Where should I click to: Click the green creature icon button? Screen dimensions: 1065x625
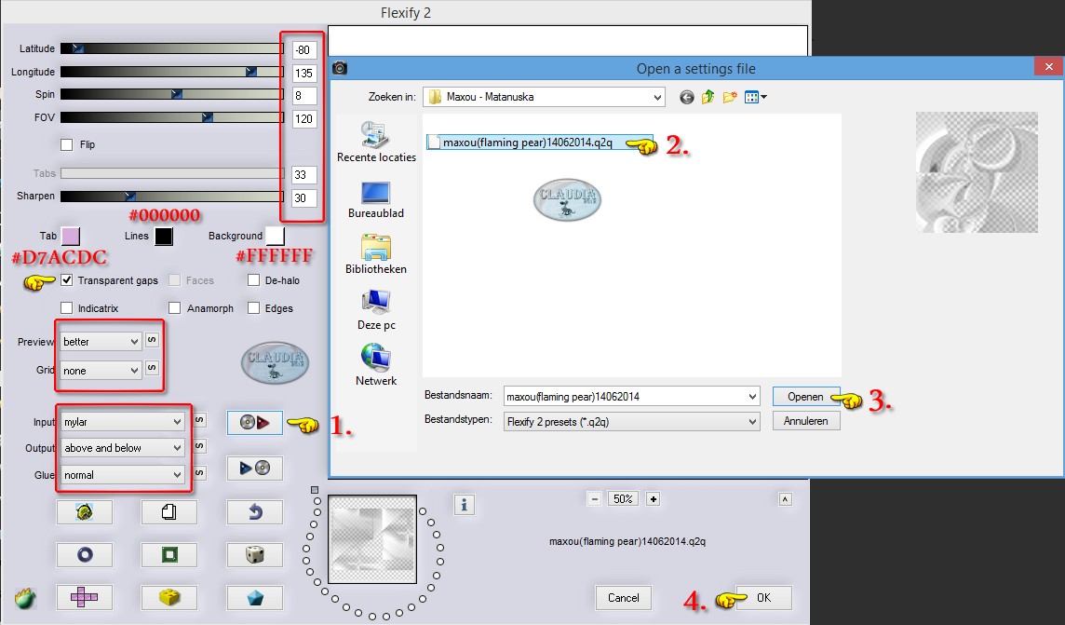pos(84,512)
